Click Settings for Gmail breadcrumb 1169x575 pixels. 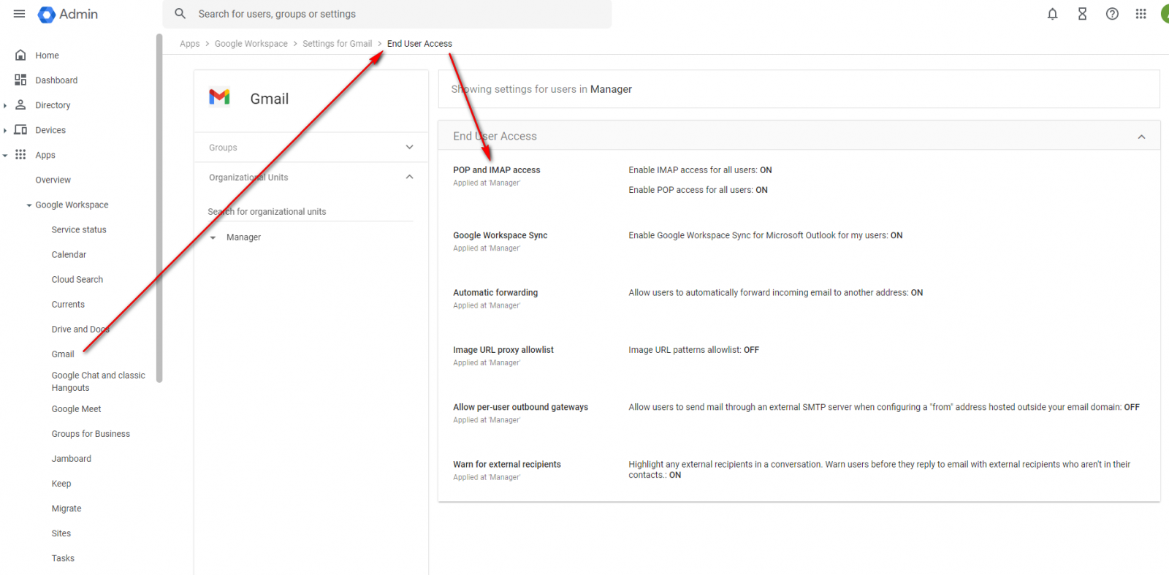pyautogui.click(x=337, y=44)
